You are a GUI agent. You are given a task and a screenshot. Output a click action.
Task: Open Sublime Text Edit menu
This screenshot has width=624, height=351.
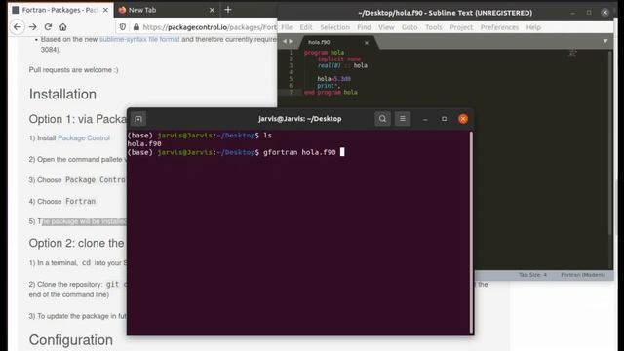pos(305,27)
